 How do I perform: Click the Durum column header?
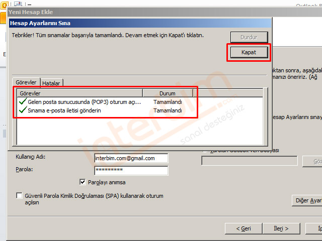[x=167, y=93]
